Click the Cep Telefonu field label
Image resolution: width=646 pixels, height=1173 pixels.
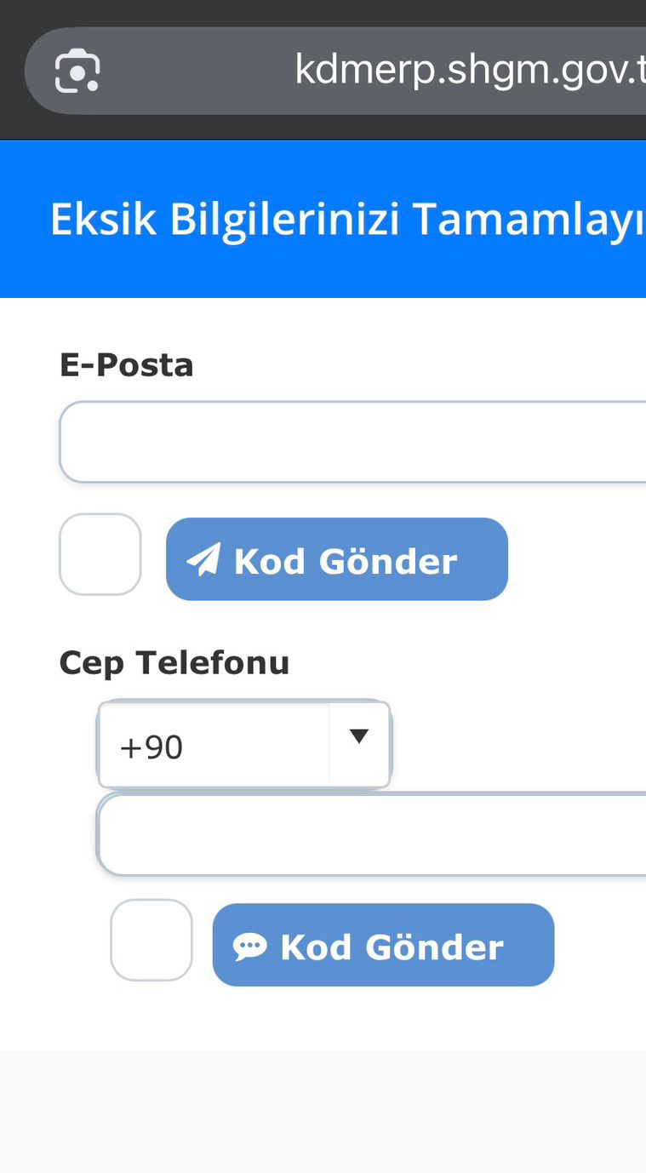tap(174, 662)
